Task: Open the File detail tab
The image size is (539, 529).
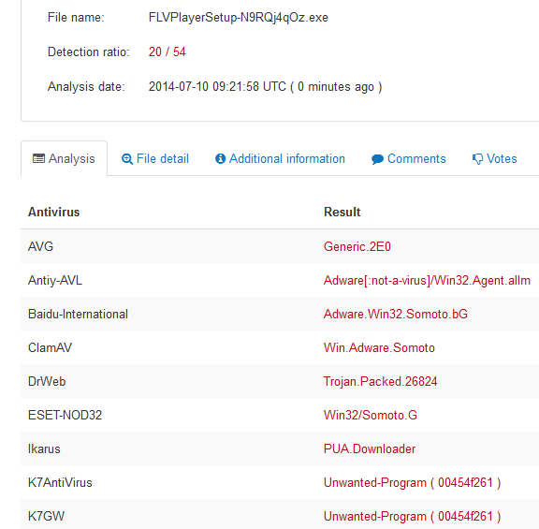Action: click(x=155, y=158)
